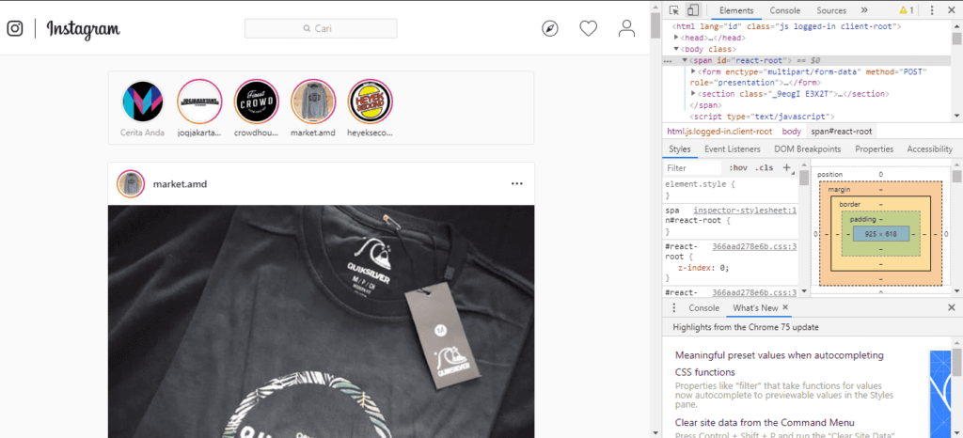This screenshot has height=438, width=963.
Task: Collapse the body element node
Action: (x=677, y=49)
